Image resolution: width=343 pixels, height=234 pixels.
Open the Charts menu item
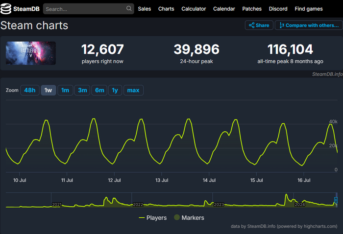point(166,9)
